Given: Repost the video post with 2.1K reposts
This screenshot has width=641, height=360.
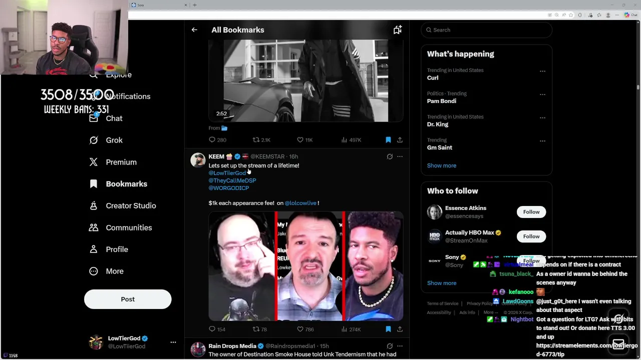Looking at the screenshot, I should coord(261,140).
